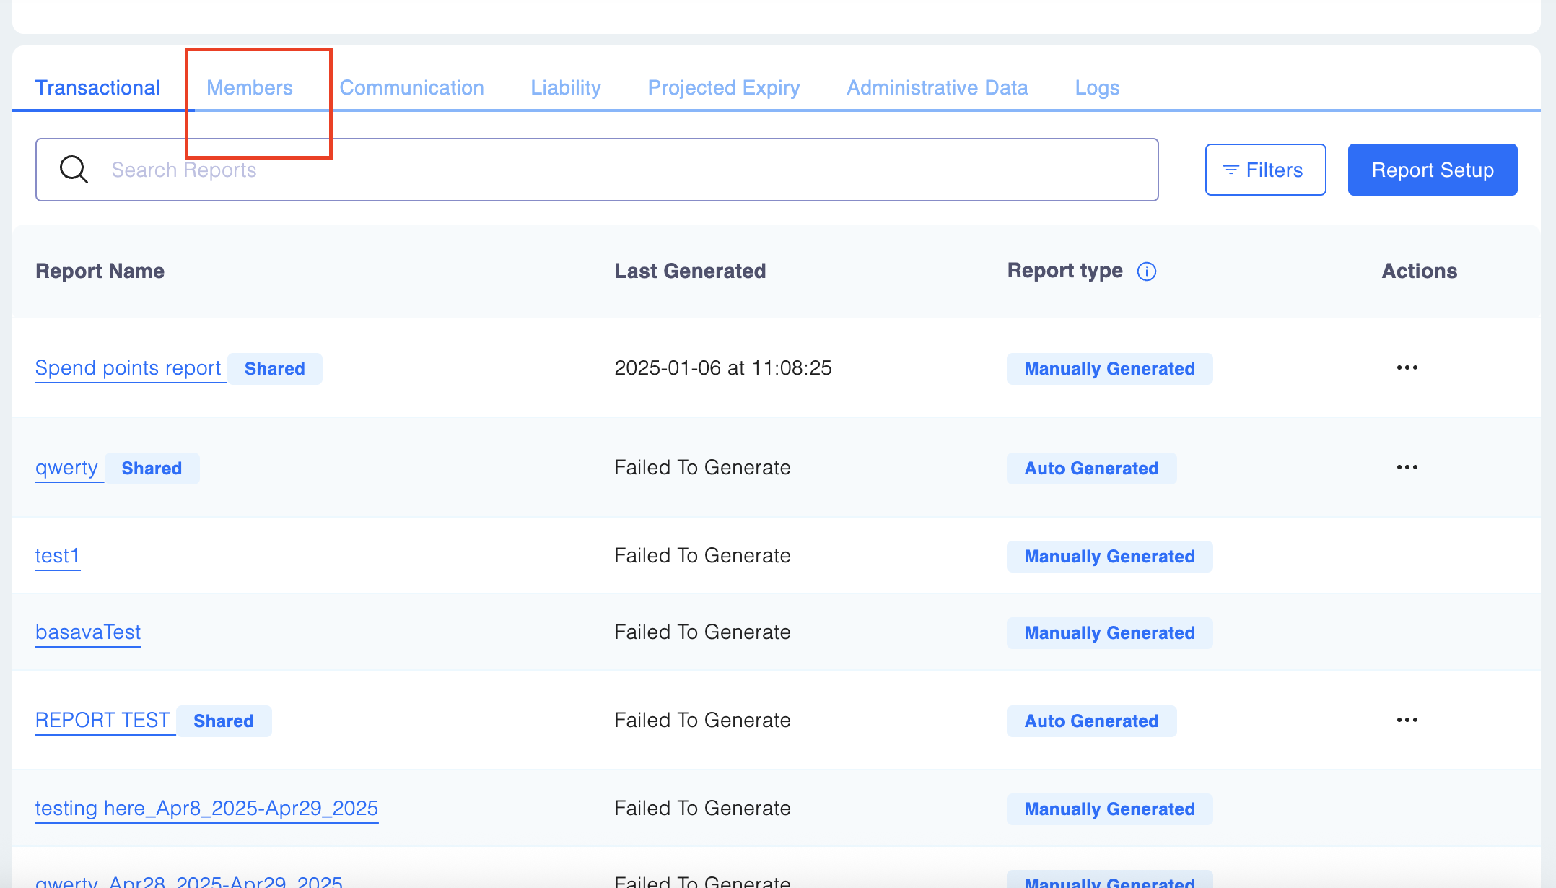Switch to the Communication tab
This screenshot has height=888, width=1556.
411,88
